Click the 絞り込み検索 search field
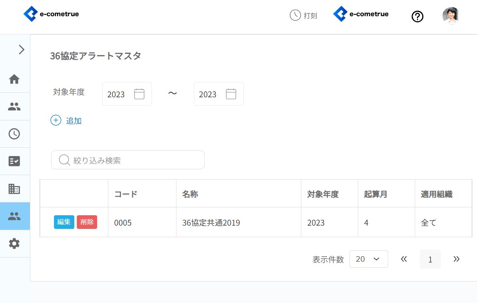 pyautogui.click(x=128, y=160)
